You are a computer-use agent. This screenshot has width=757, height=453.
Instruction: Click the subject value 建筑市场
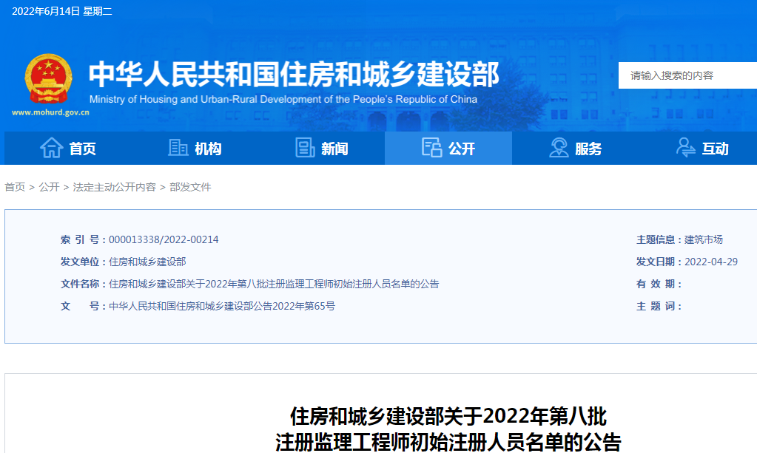pos(704,239)
